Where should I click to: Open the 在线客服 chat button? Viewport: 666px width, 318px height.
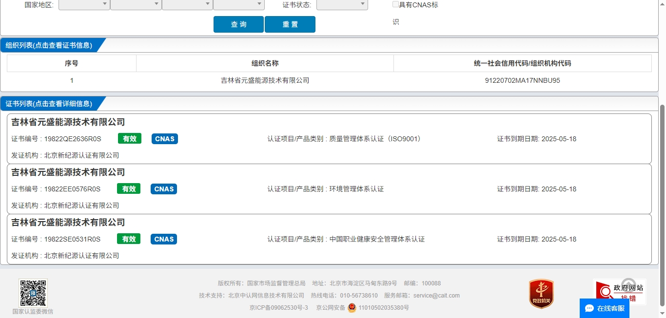pos(605,308)
